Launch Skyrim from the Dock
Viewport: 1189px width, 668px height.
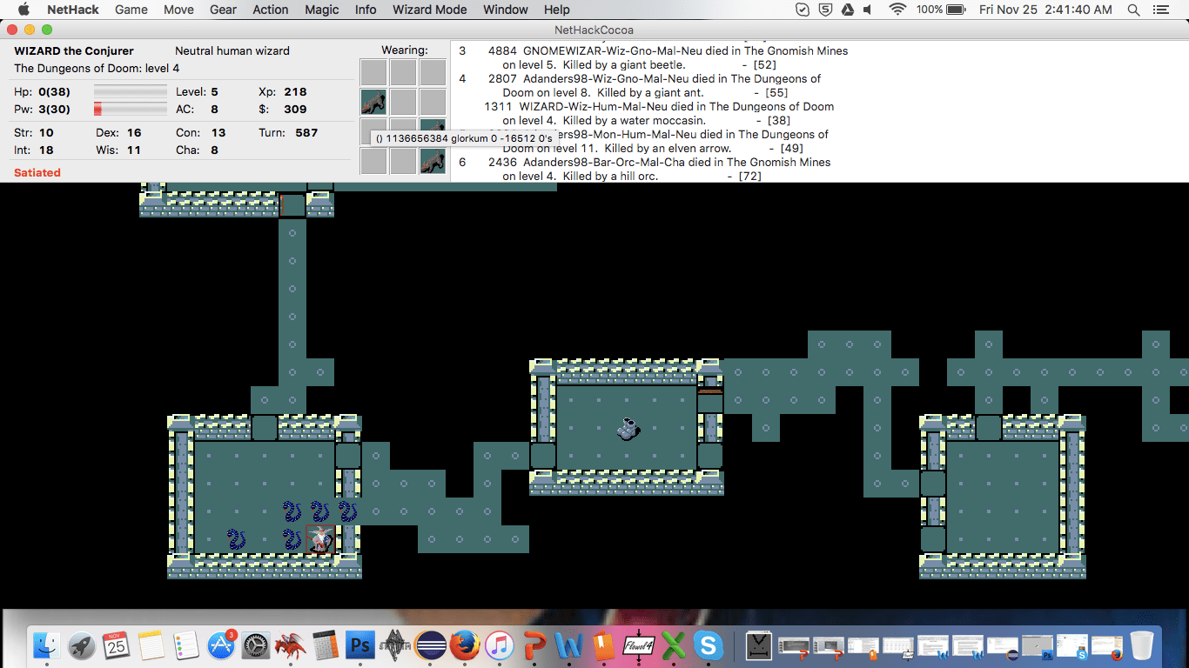(395, 645)
